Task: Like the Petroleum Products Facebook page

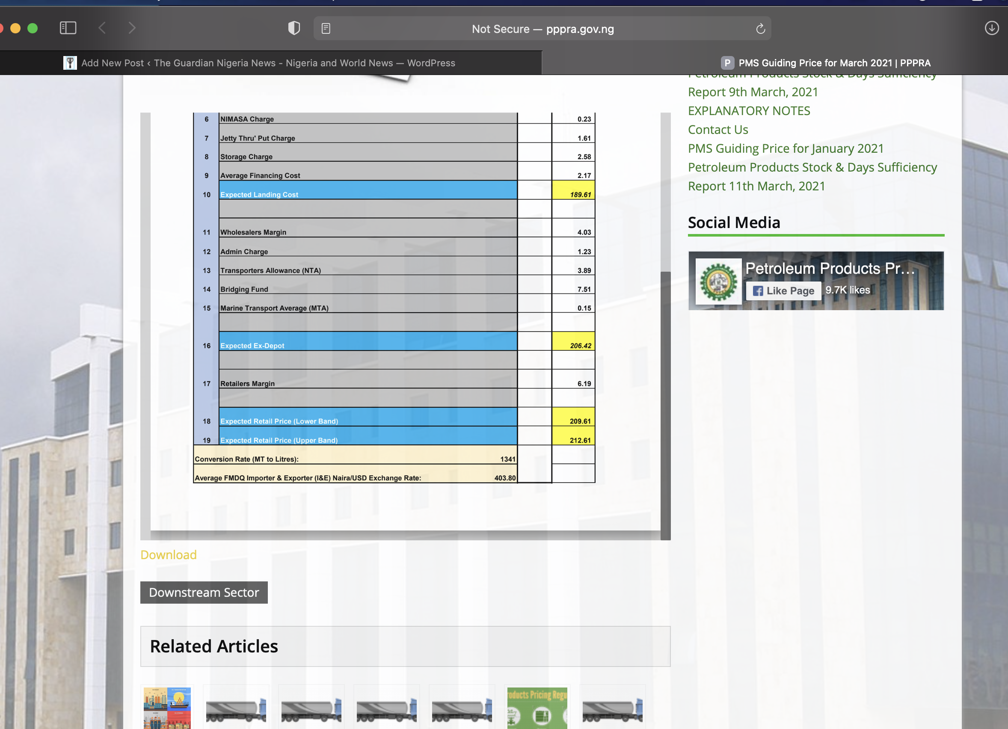Action: click(783, 291)
